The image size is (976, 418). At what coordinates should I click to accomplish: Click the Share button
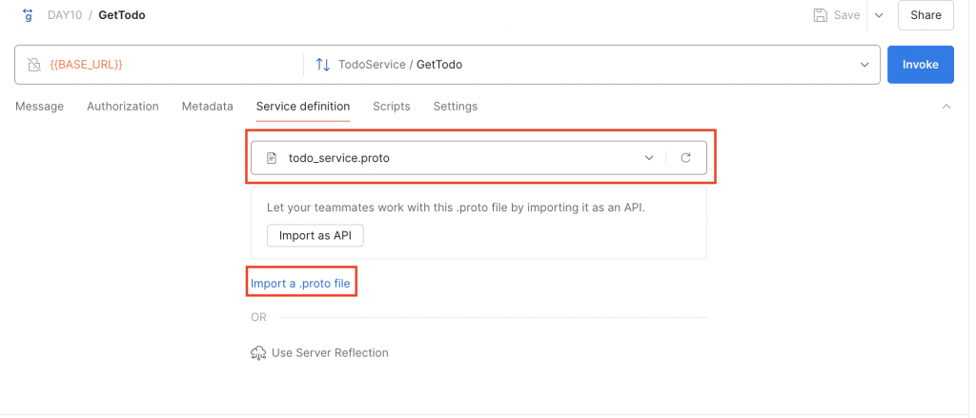[925, 15]
